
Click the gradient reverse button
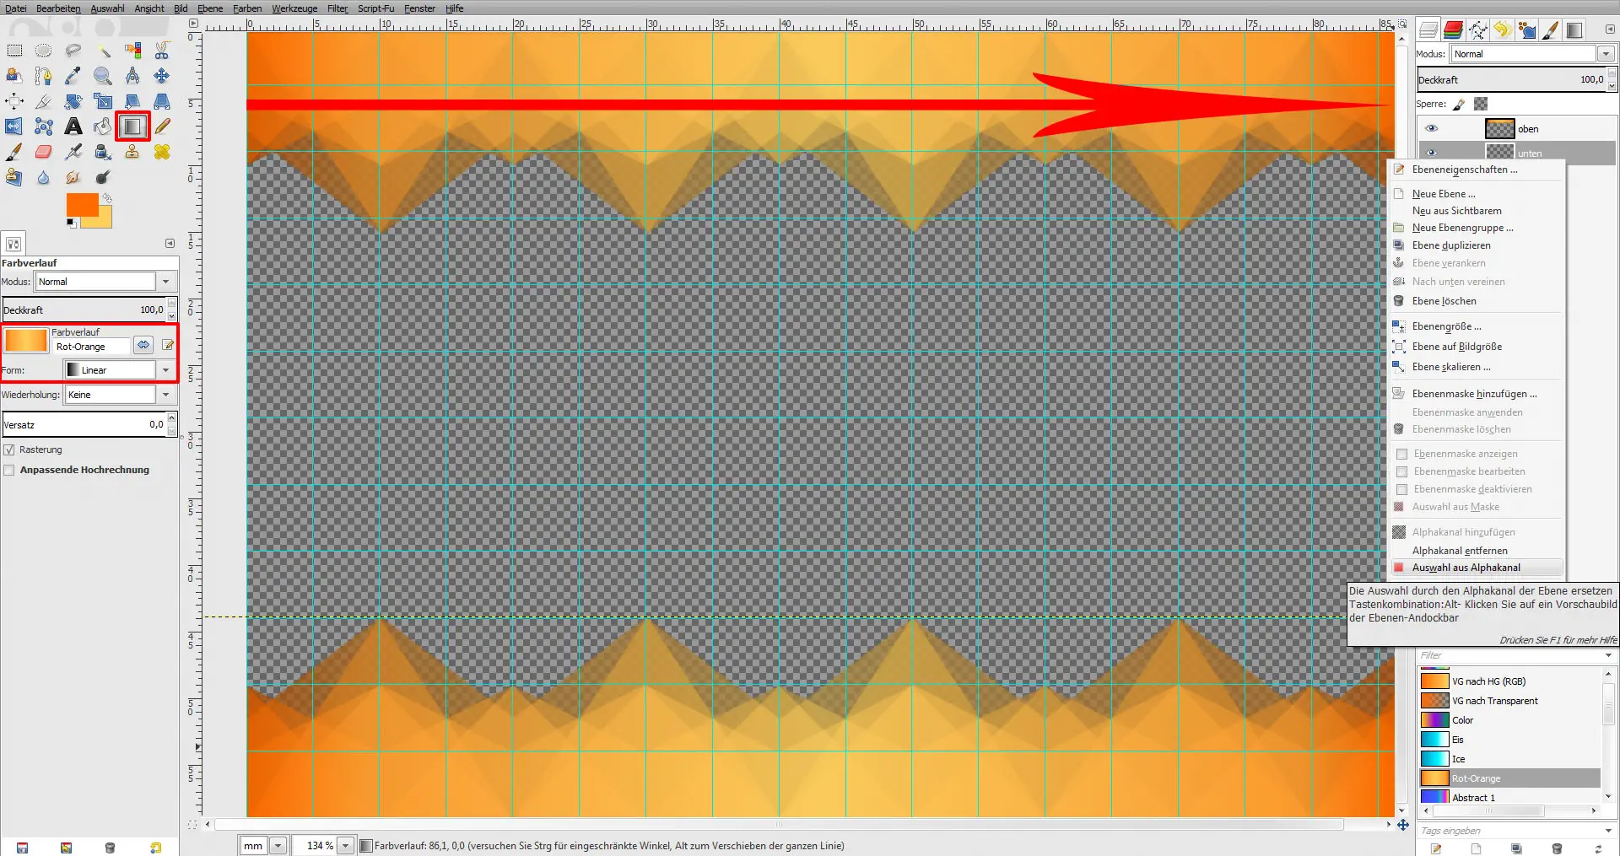click(143, 344)
